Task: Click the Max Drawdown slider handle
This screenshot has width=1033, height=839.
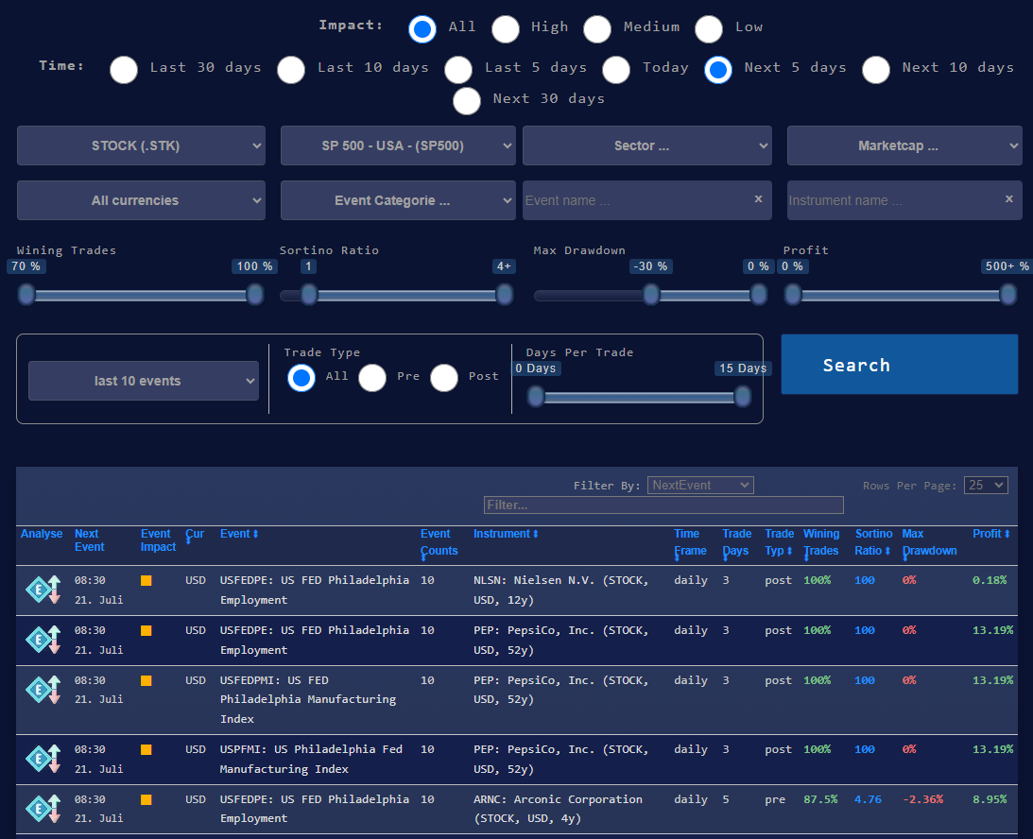Action: click(650, 295)
